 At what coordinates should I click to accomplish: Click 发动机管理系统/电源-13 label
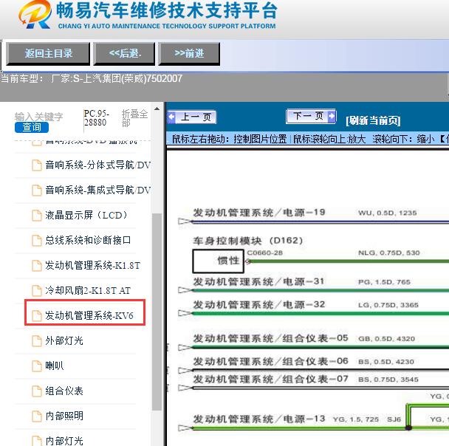coord(259,419)
